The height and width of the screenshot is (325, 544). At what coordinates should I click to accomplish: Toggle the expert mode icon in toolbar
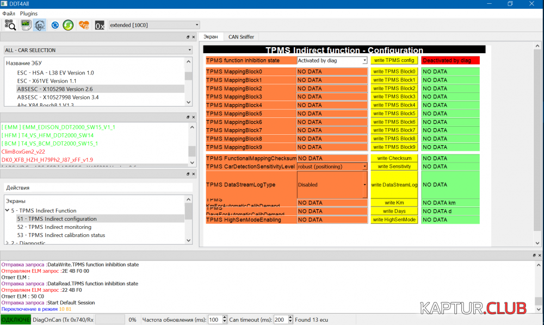coord(40,24)
